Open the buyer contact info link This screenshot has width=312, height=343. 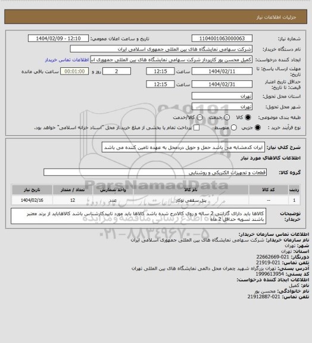67,60
